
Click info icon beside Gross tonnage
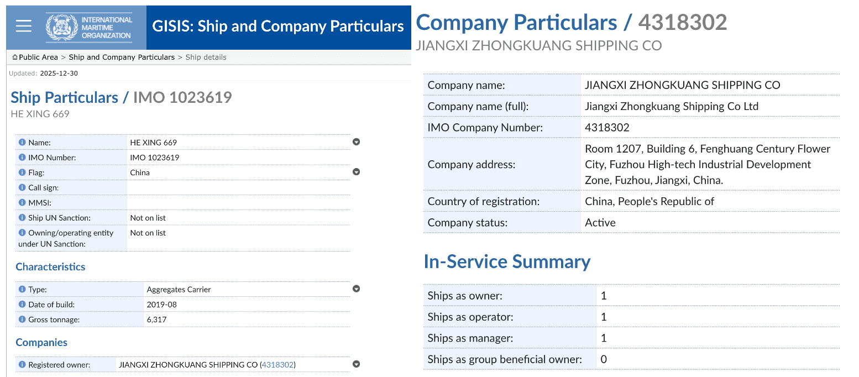pyautogui.click(x=23, y=320)
